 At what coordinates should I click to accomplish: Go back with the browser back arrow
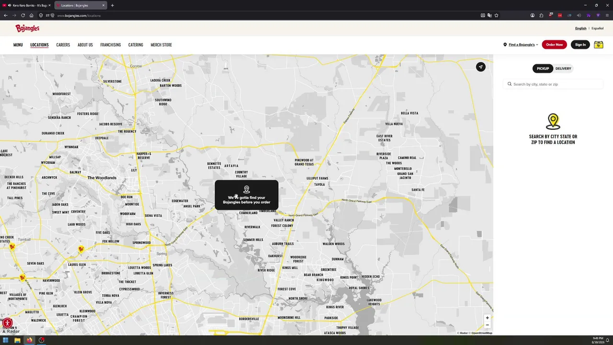click(6, 15)
